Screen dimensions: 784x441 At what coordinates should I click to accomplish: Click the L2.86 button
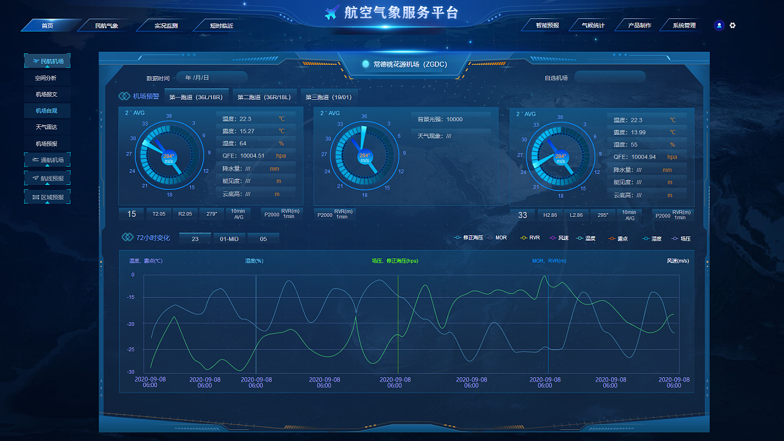pos(576,214)
